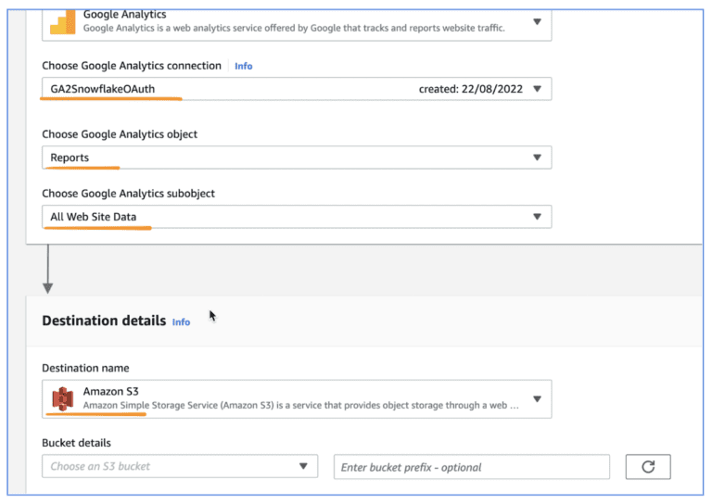Viewport: 712px width, 504px height.
Task: Click the Google Analytics source logo icon
Action: (63, 22)
